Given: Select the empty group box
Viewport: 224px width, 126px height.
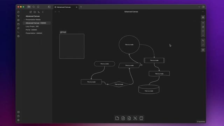Looking at the screenshot, I should coord(72,46).
